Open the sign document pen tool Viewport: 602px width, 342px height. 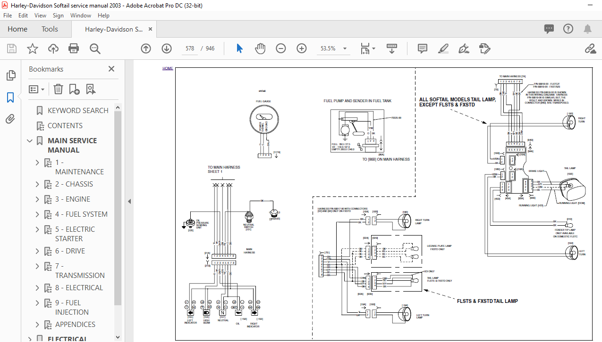click(464, 49)
